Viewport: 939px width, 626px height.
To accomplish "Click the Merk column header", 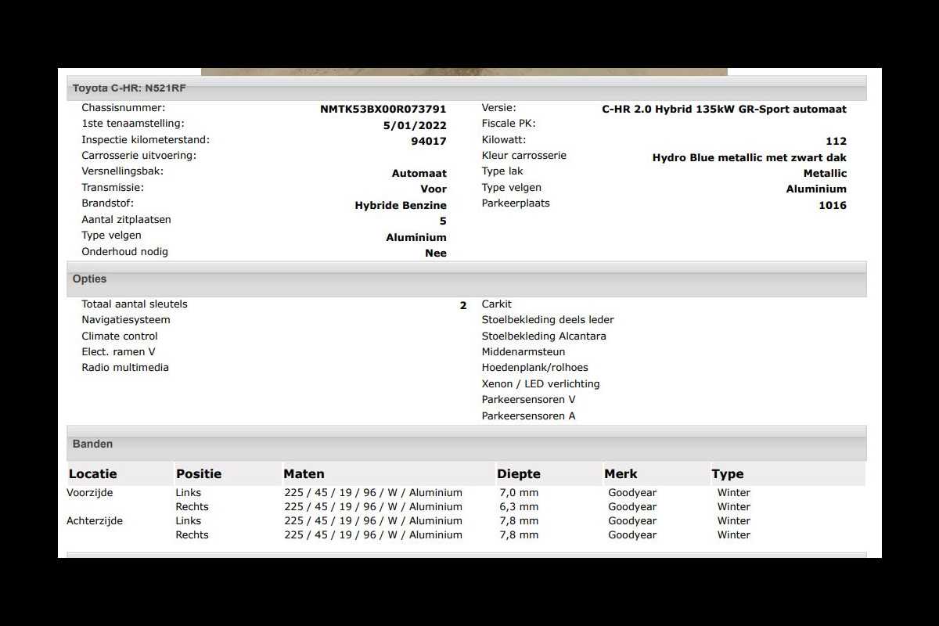I will point(621,474).
